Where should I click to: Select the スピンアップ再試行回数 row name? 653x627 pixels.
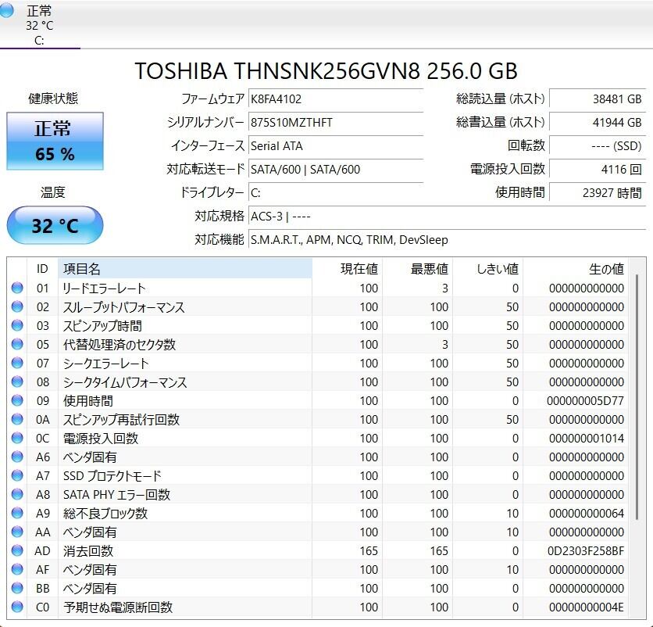121,419
